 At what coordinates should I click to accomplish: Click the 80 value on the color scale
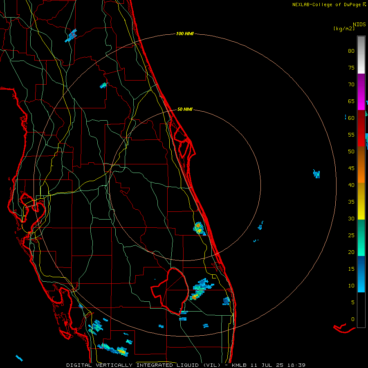351,51
